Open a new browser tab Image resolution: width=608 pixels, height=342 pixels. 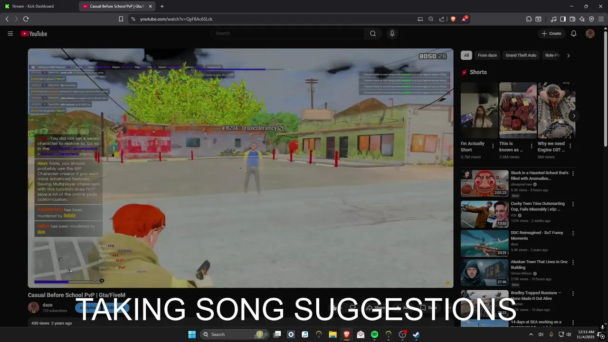(162, 6)
